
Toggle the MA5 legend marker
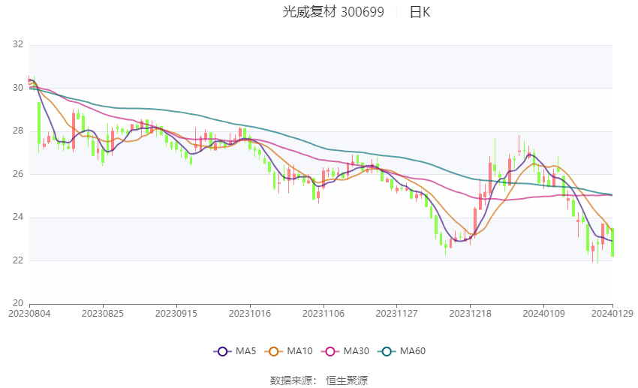222,351
